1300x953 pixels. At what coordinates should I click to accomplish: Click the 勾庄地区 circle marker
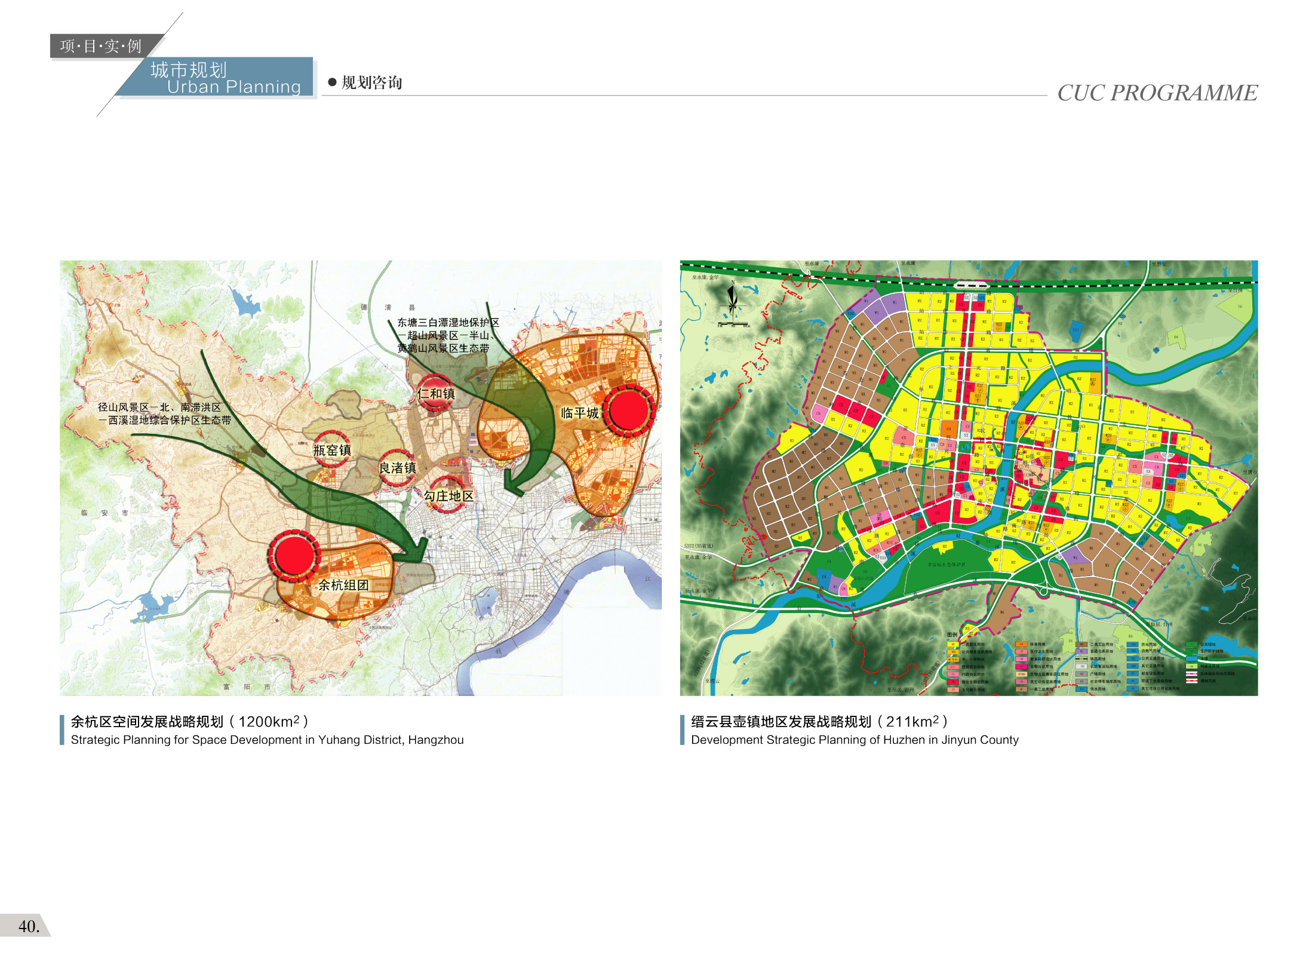tap(447, 494)
